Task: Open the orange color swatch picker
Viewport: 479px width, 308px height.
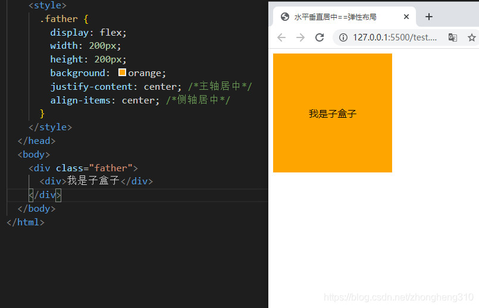Action: [122, 73]
